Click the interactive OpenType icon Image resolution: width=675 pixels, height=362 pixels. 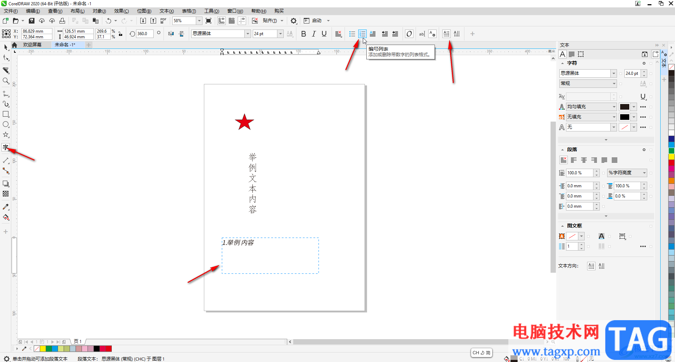tap(409, 34)
